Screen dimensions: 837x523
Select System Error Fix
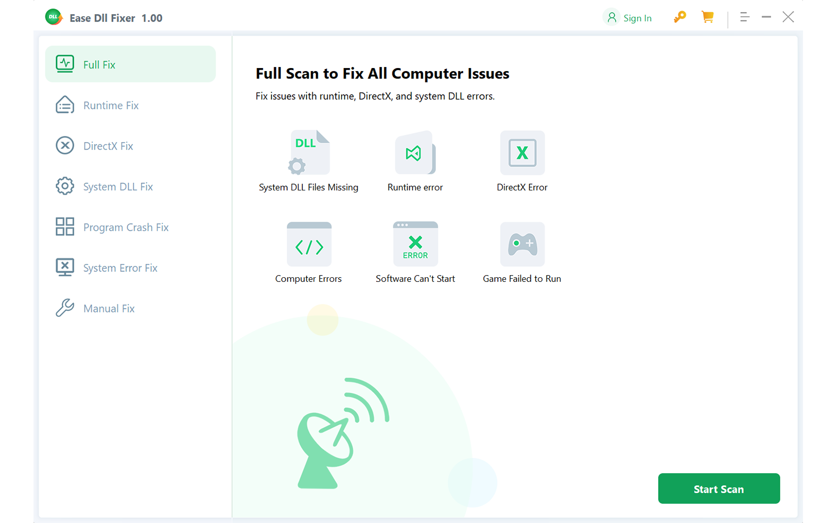(130, 268)
